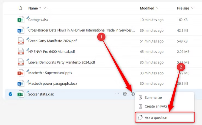Click the Copilot icon on Soccer stats.xlsx row

point(133,94)
